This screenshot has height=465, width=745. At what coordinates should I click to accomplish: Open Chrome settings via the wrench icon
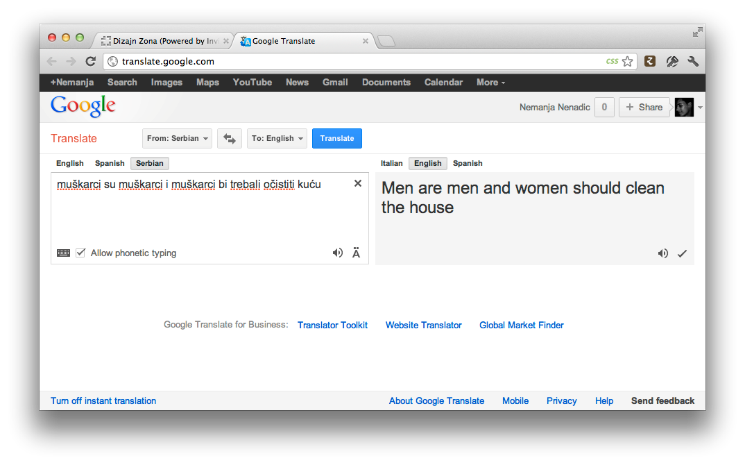coord(692,61)
